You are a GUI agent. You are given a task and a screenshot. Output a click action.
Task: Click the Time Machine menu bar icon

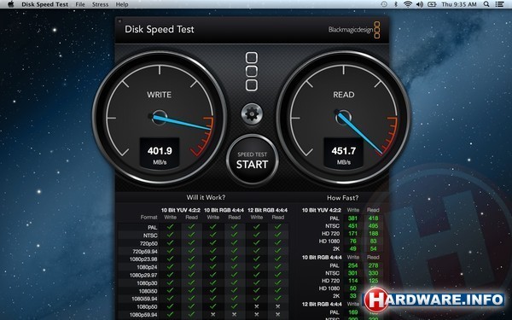coord(384,4)
